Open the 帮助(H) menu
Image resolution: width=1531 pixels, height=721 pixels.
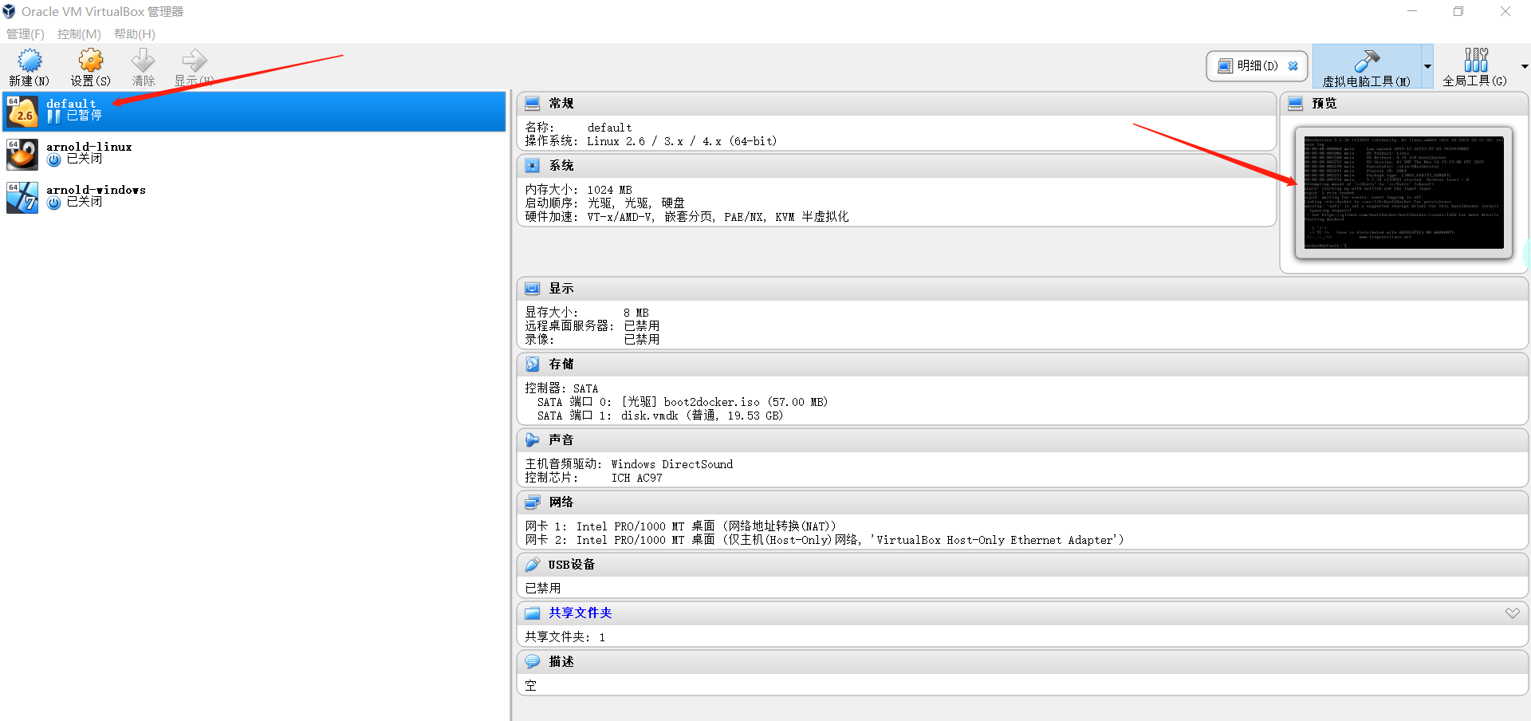pyautogui.click(x=135, y=34)
